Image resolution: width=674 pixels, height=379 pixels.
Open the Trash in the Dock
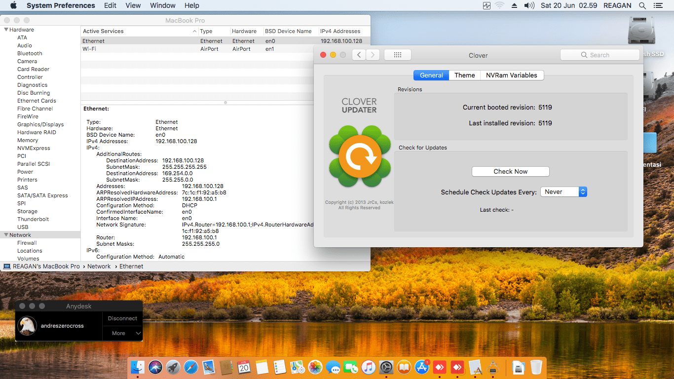click(x=536, y=367)
